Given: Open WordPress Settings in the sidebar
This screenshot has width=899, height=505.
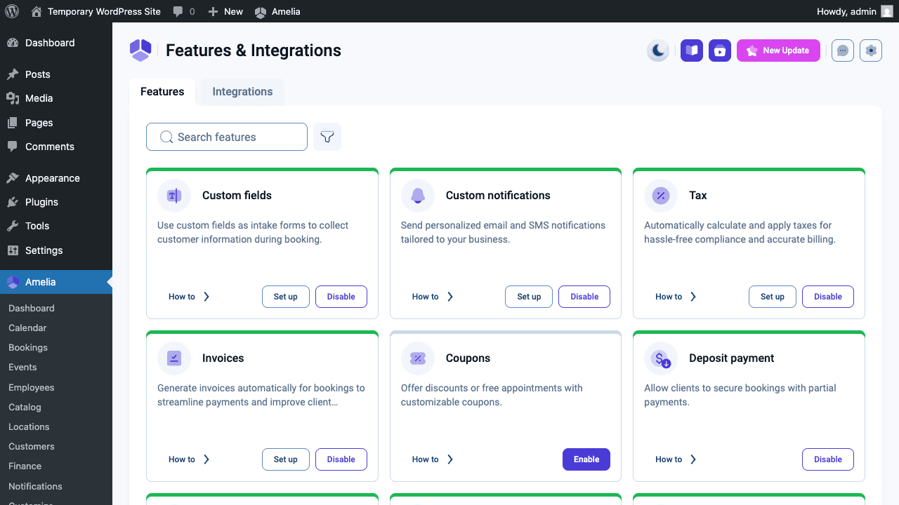Looking at the screenshot, I should [56, 250].
